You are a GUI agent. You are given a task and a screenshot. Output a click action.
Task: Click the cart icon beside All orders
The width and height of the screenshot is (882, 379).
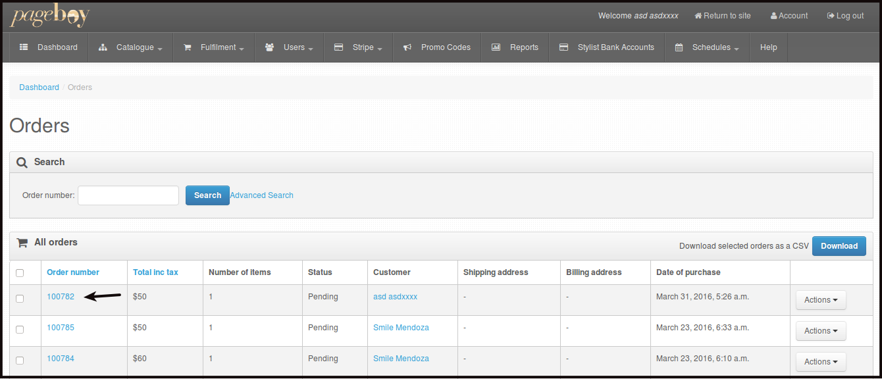click(22, 243)
